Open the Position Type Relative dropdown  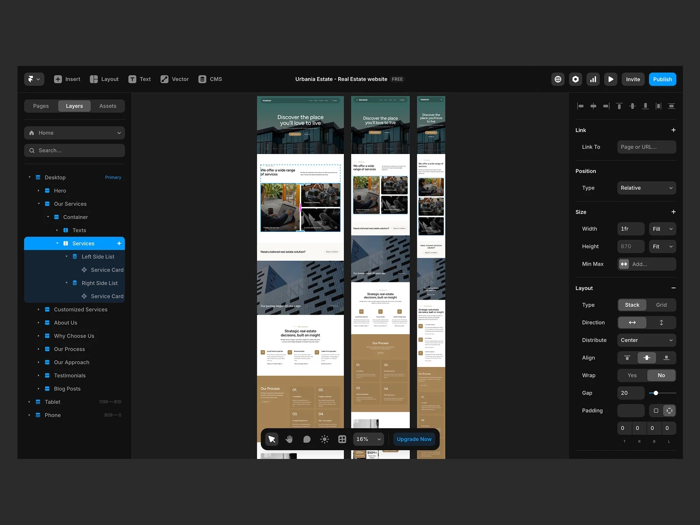(x=646, y=188)
